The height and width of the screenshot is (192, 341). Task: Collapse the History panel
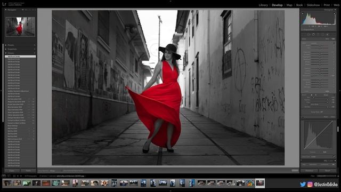click(6, 53)
